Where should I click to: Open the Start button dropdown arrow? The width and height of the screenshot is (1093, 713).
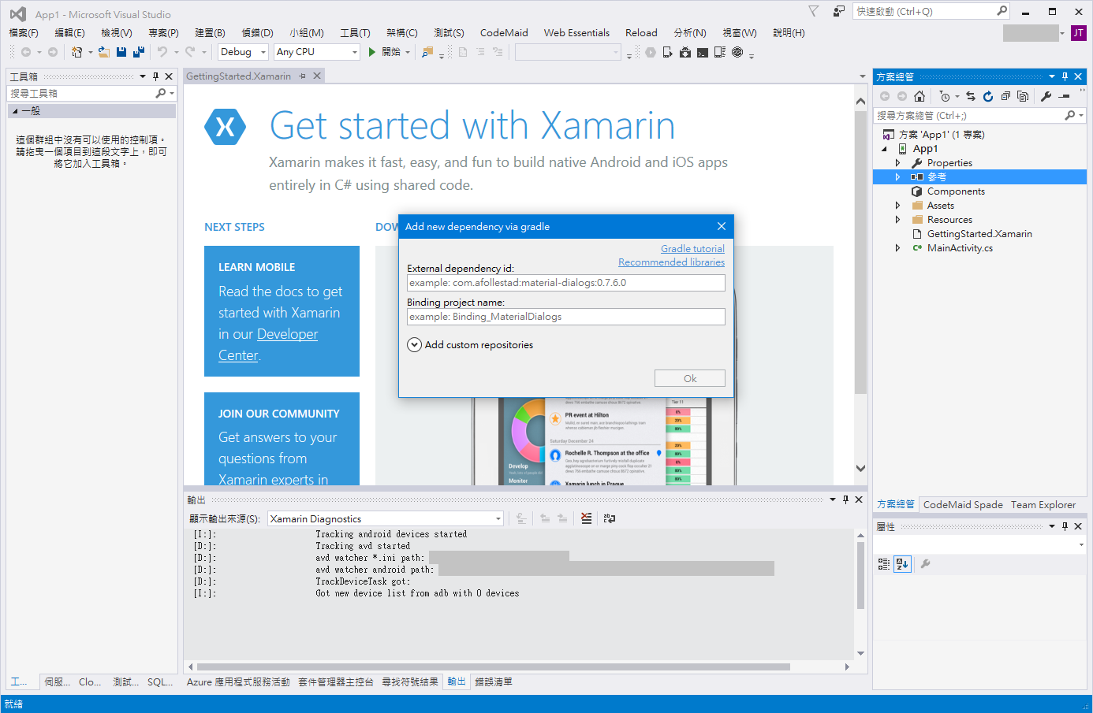click(408, 52)
